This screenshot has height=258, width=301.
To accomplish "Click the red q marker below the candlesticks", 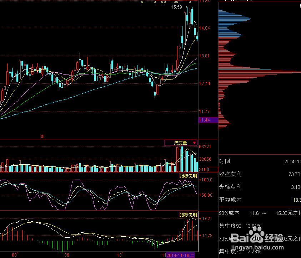I will (42, 136).
